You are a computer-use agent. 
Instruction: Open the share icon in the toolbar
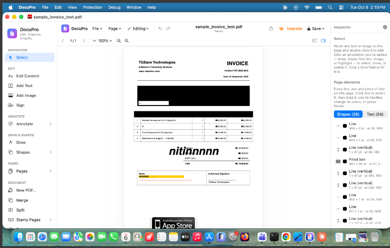click(271, 29)
